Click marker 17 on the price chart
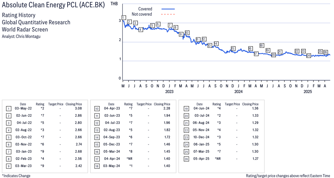Screen dimensions: 334x178 (x=256, y=54)
